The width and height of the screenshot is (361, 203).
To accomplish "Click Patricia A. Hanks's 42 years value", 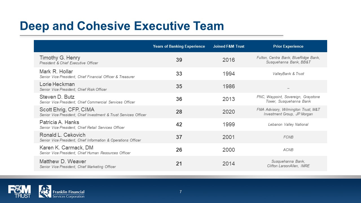I will (x=179, y=124).
